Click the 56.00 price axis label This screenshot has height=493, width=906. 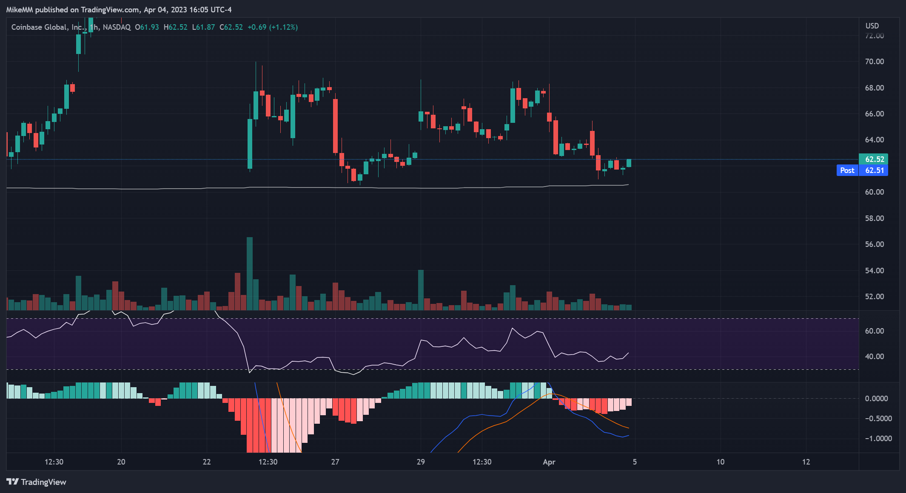click(875, 244)
